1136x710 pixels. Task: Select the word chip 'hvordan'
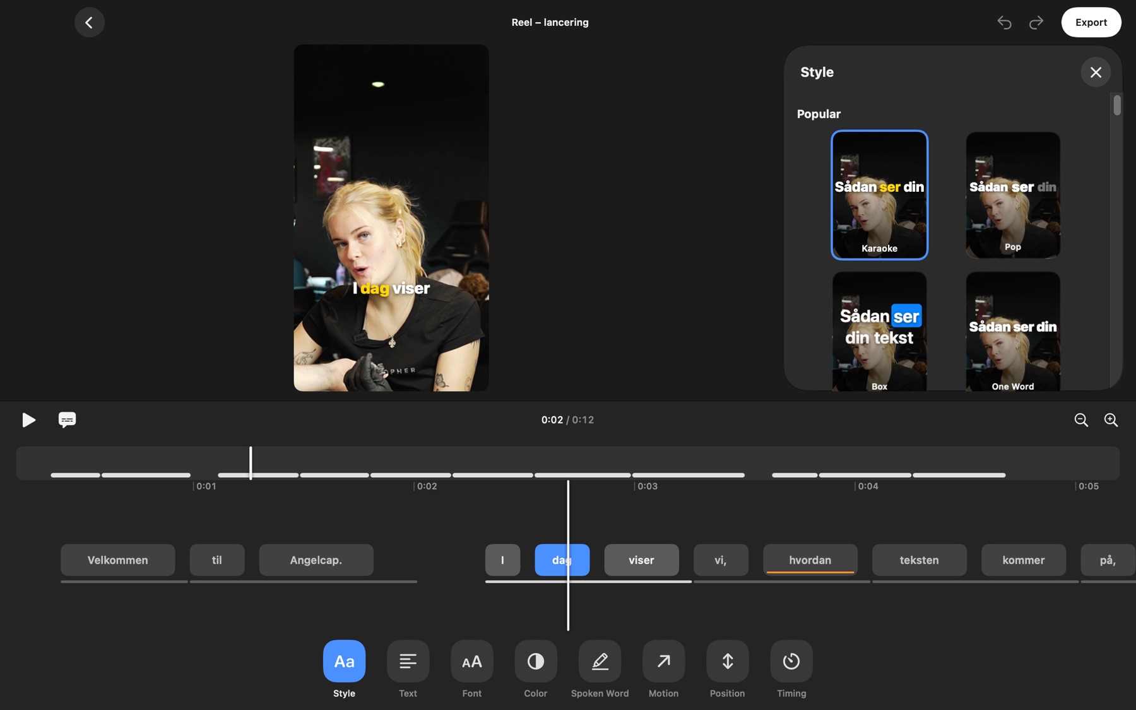click(x=810, y=560)
